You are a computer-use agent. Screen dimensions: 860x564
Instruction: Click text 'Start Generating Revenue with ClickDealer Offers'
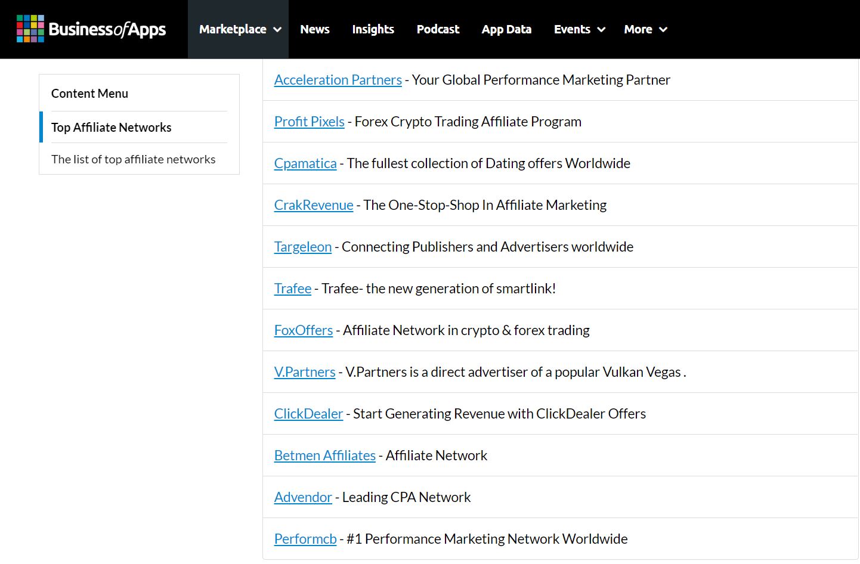[499, 414]
